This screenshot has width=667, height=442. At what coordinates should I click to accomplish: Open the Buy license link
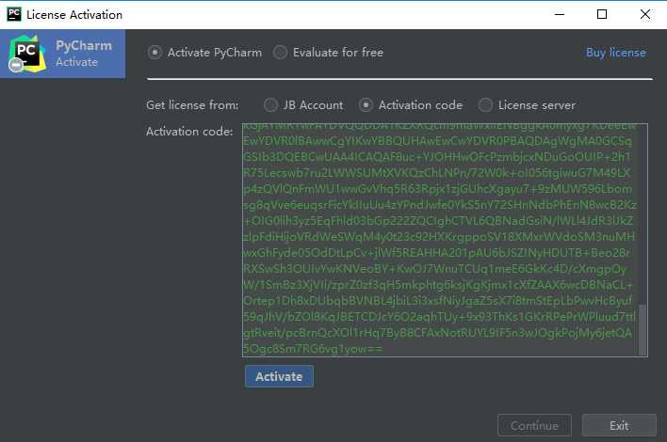point(615,53)
